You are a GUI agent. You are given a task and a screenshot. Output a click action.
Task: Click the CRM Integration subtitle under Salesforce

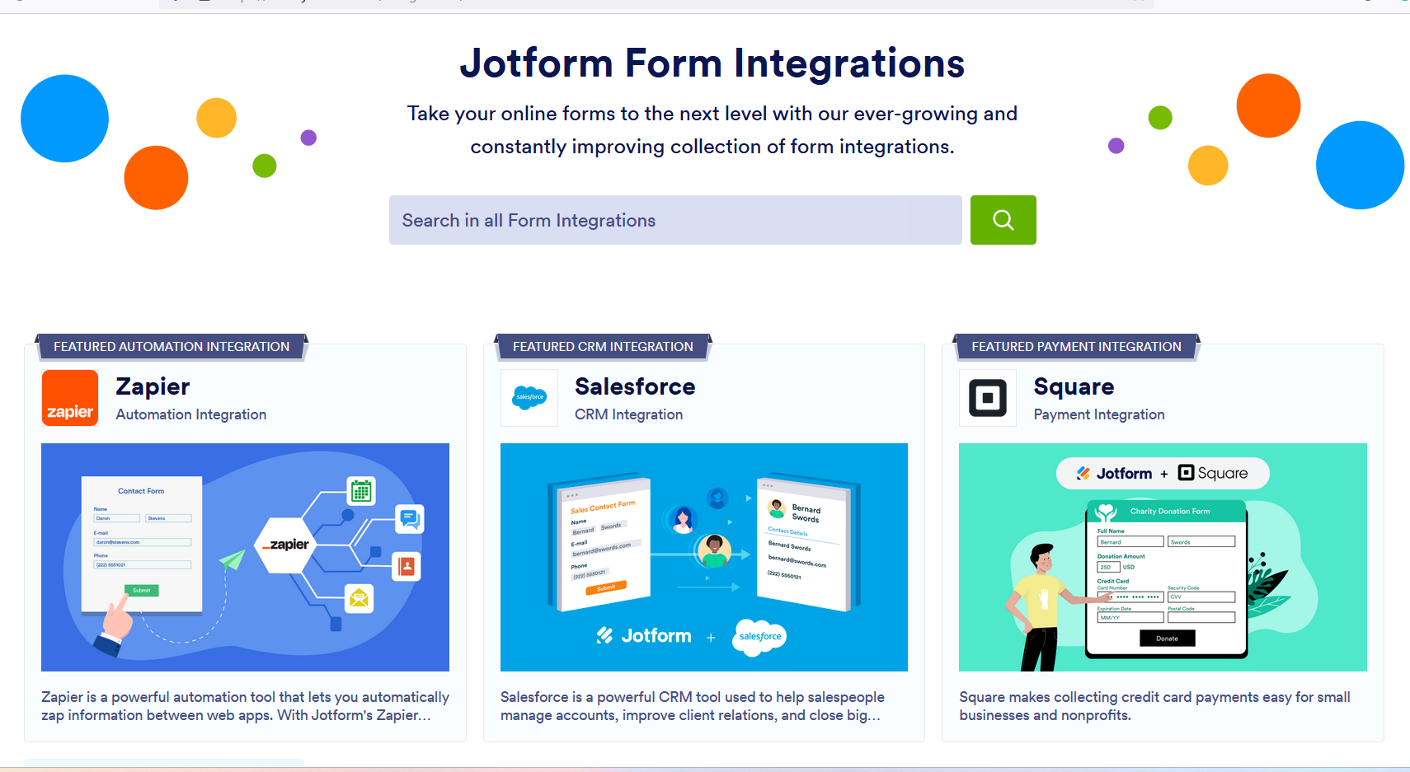point(629,414)
